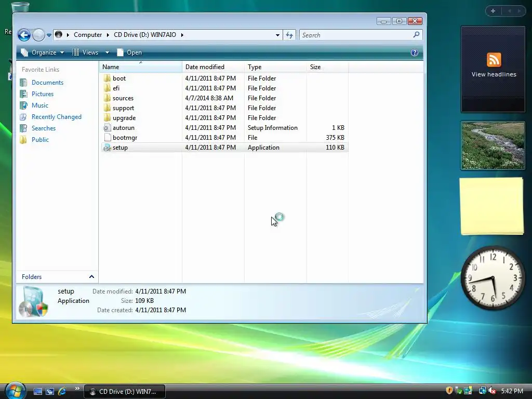This screenshot has width=532, height=399.
Task: Select CD Drive (D:) WIN7AIO breadcrumb
Action: coord(145,35)
